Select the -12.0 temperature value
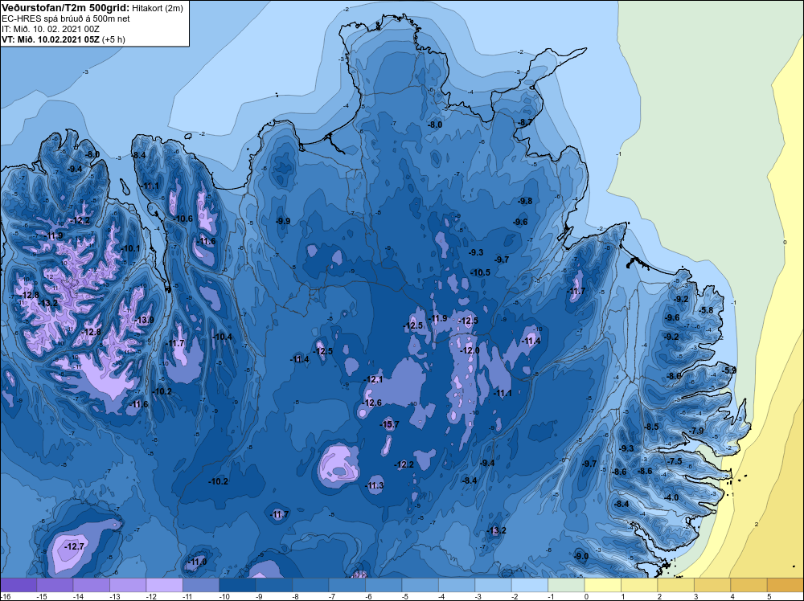 [470, 350]
